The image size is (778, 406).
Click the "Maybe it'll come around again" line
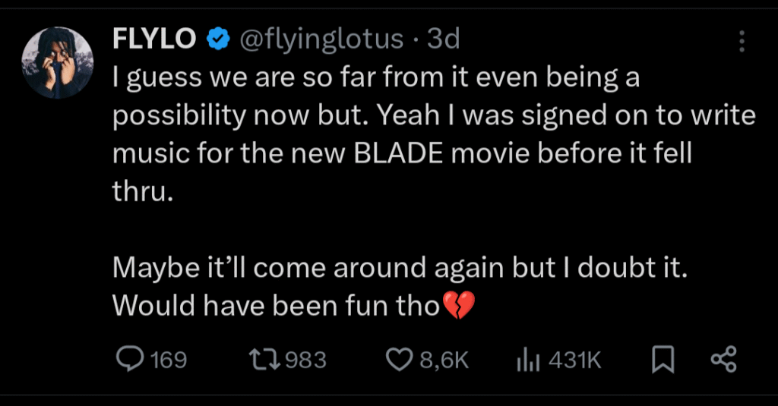tap(400, 268)
